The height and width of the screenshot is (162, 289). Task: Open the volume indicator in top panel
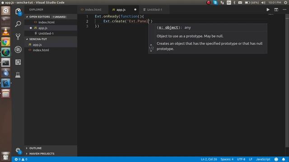[263, 3]
